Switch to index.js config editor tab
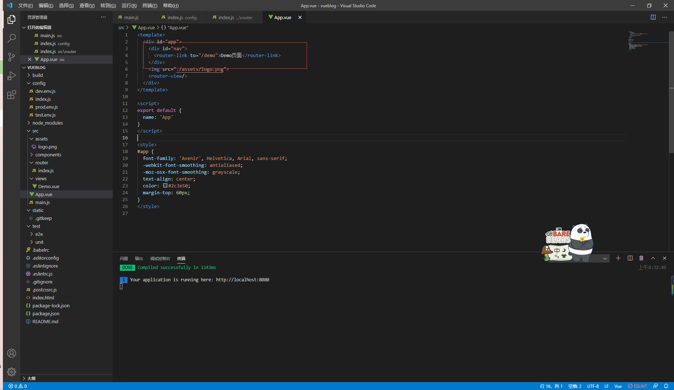Screen dimensions: 674x390 182,17
